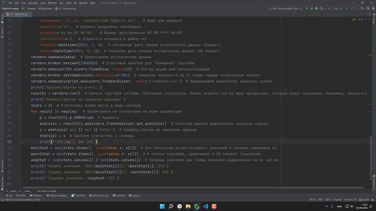
Task: Click the Optimizer.py file breadcrumb in navigation bar
Action: [65, 8]
